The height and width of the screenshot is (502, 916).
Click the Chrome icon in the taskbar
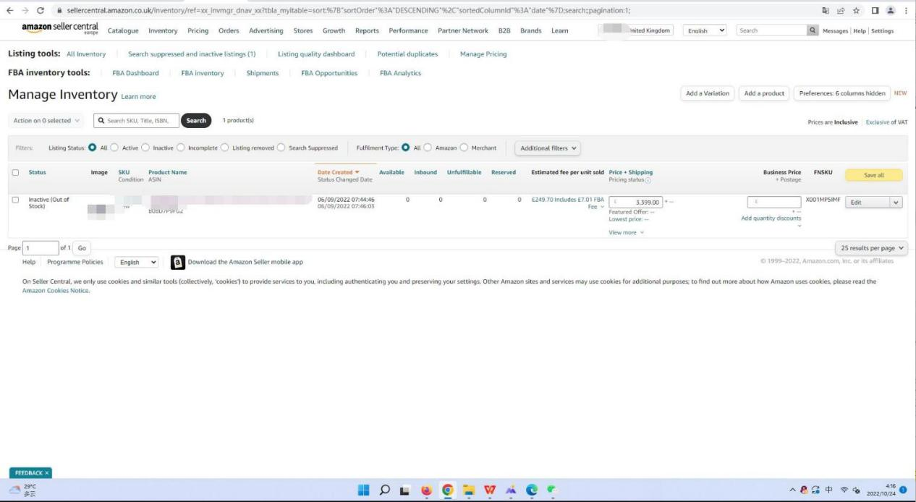[448, 490]
